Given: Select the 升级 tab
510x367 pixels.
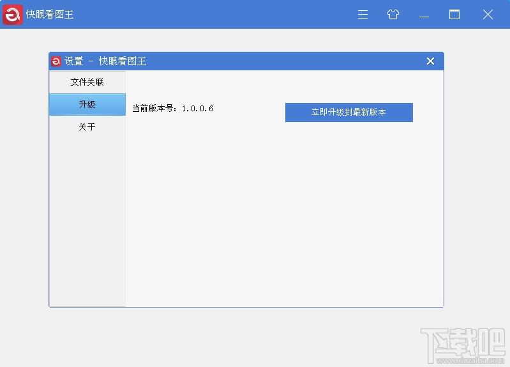Looking at the screenshot, I should (x=87, y=104).
